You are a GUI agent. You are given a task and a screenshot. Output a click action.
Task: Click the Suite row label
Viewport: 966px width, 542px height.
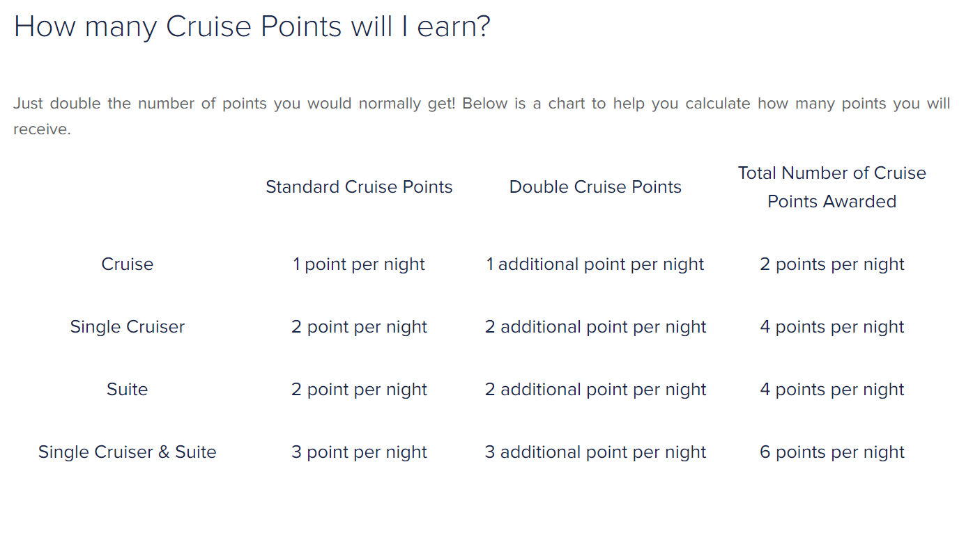127,390
